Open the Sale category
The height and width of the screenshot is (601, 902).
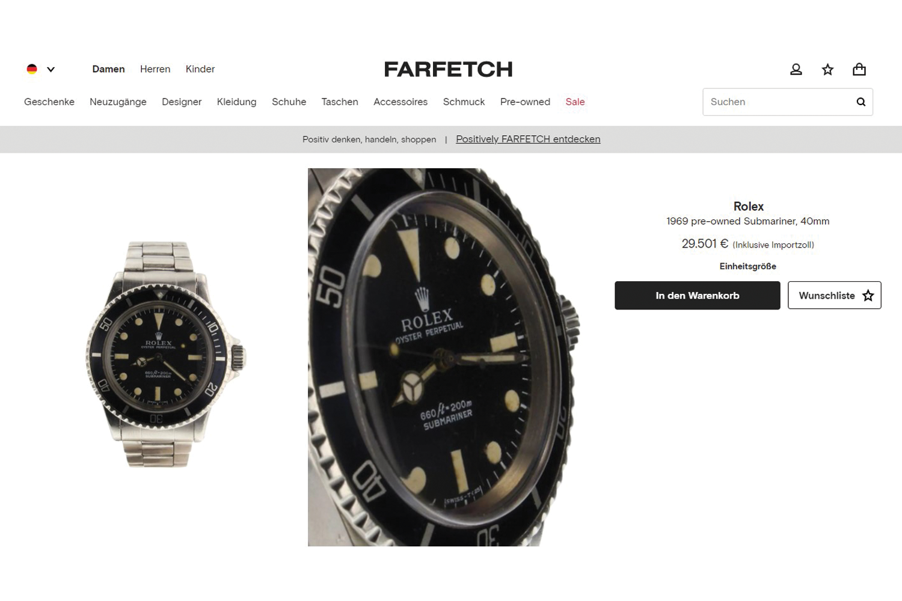[575, 102]
